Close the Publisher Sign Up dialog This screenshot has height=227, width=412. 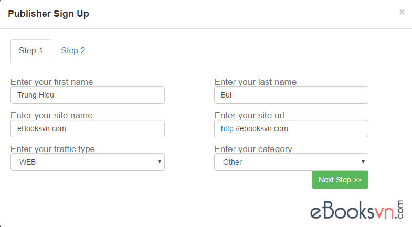pyautogui.click(x=402, y=12)
